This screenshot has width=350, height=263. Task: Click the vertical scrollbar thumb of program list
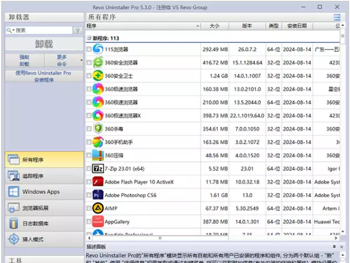(x=342, y=36)
